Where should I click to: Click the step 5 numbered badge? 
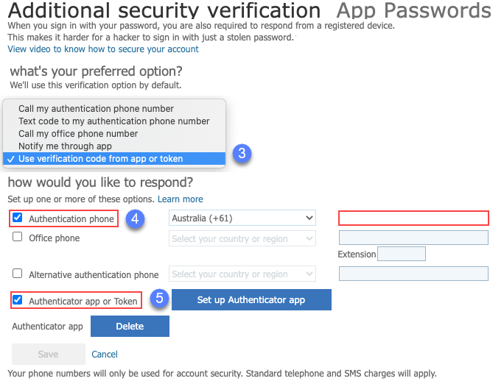[x=159, y=299]
